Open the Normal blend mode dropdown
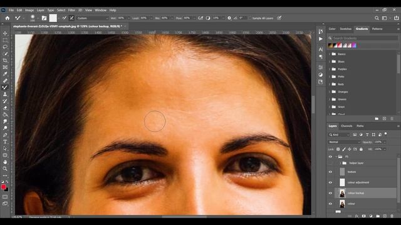Screen dimensions: 401x225 point(344,142)
